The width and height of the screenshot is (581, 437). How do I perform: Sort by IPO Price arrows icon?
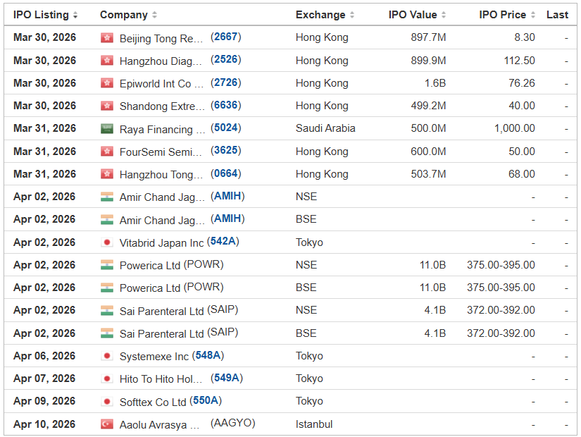[x=533, y=15]
